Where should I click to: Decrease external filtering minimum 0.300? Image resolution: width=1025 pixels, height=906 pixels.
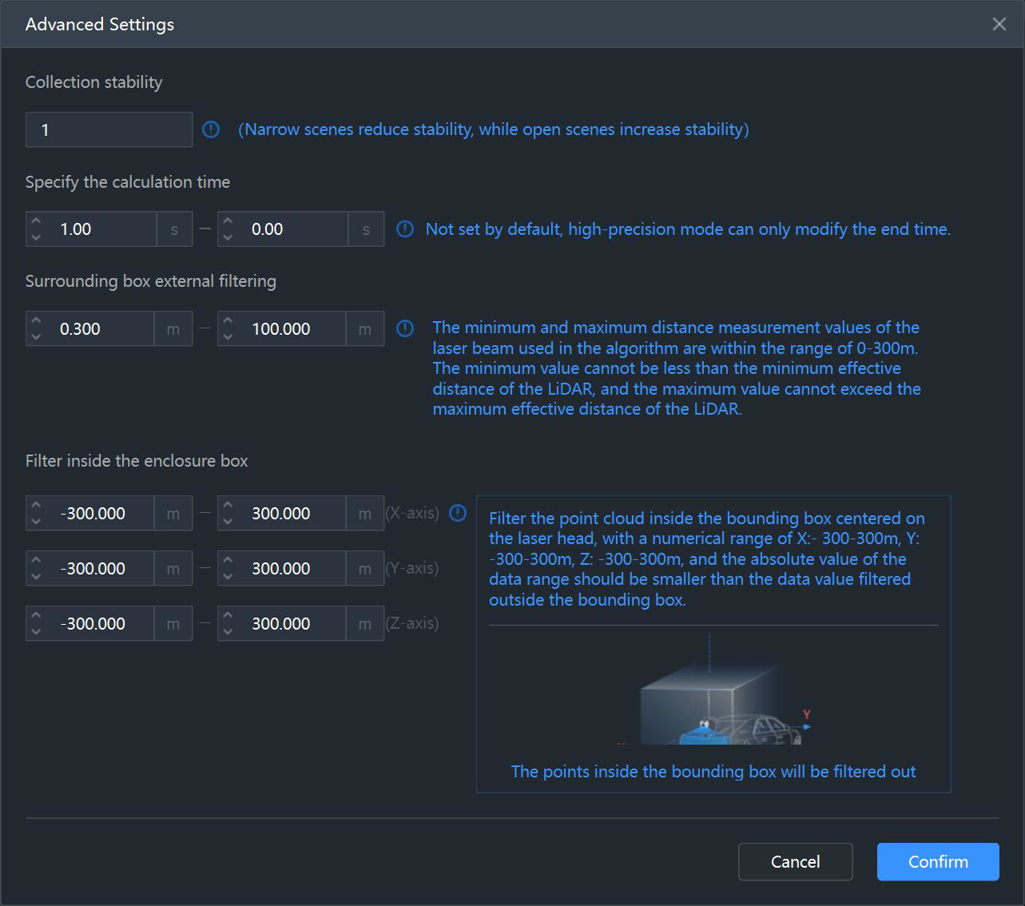(x=36, y=336)
